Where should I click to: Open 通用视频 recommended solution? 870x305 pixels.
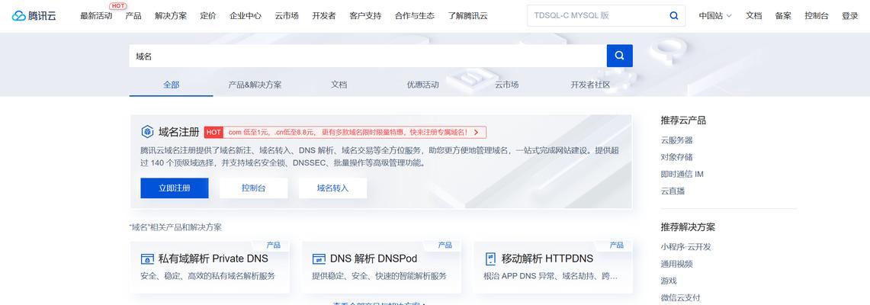677,264
